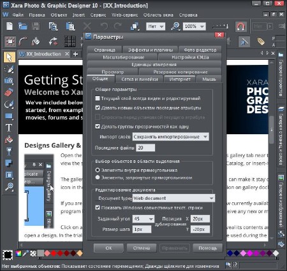Pick the light orange color swatch
This screenshot has height=271, width=287.
click(80, 253)
